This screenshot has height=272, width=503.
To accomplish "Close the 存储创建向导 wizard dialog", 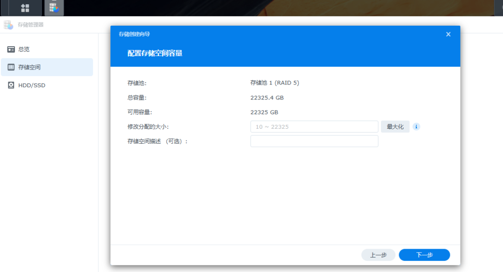I will click(448, 34).
